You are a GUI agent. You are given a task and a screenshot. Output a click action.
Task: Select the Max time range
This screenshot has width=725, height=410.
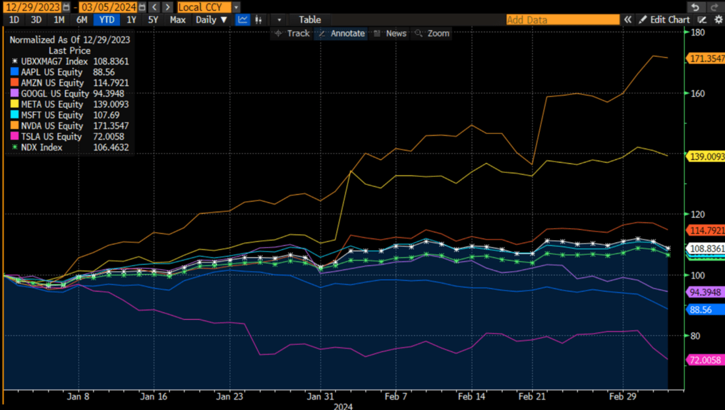pyautogui.click(x=177, y=20)
